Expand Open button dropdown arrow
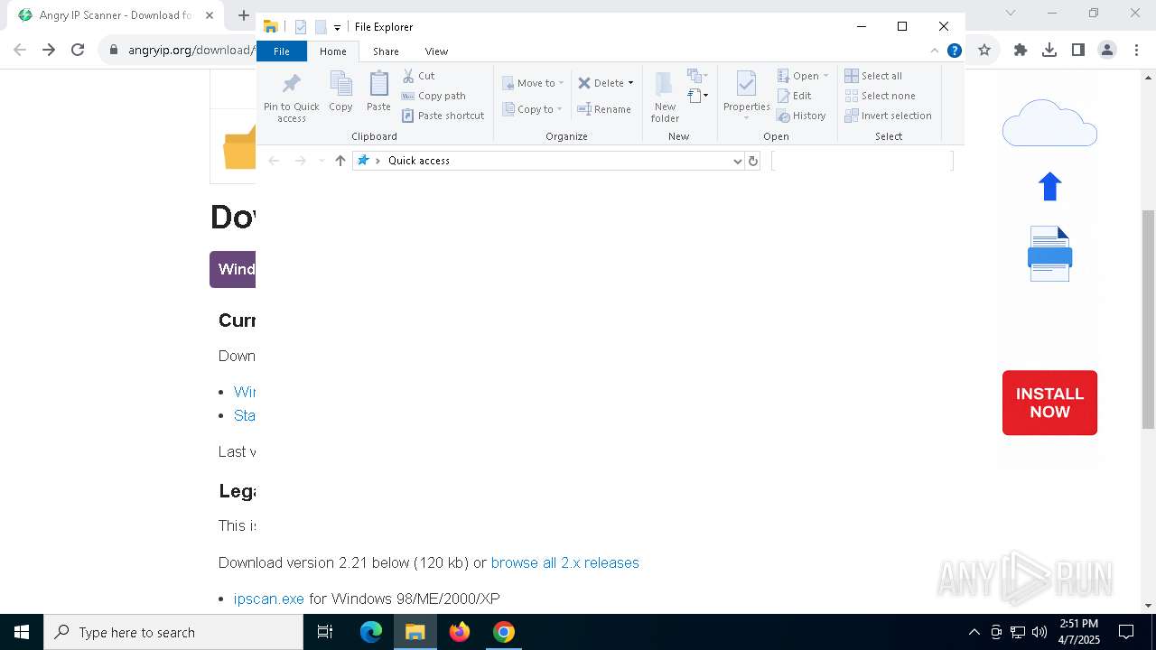The image size is (1156, 650). [x=825, y=76]
